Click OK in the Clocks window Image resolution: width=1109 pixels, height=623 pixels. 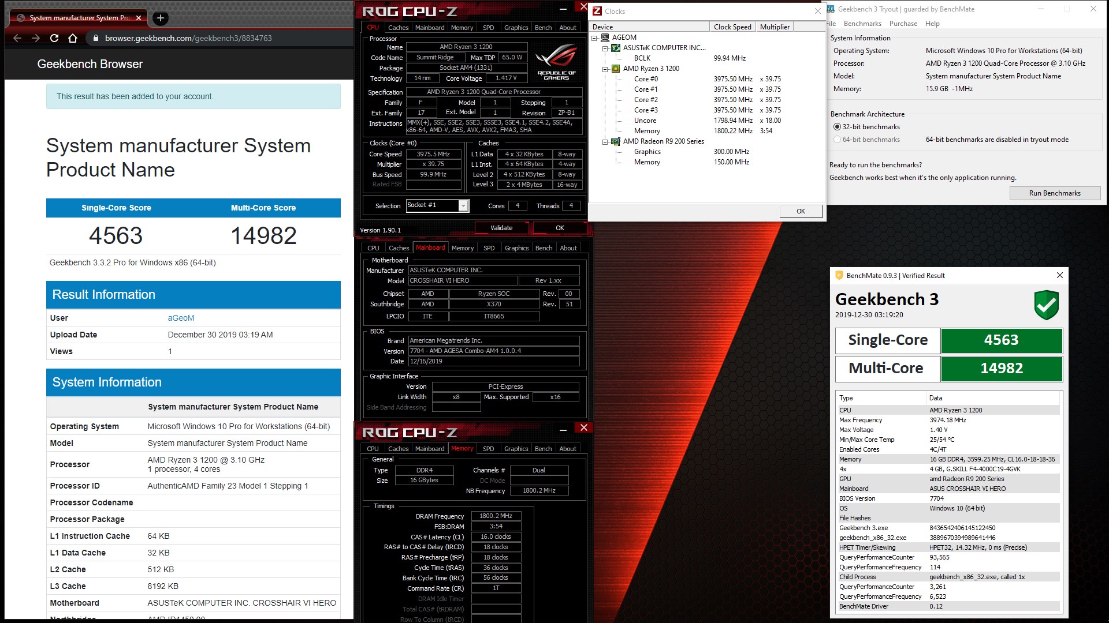tap(801, 211)
